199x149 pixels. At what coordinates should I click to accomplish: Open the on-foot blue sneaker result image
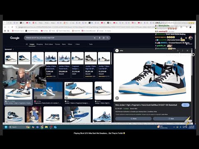[x=78, y=115]
